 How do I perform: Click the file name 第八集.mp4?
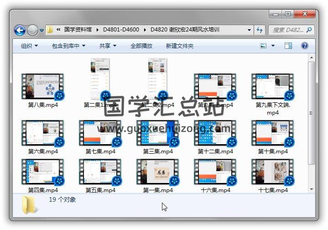[43, 105]
